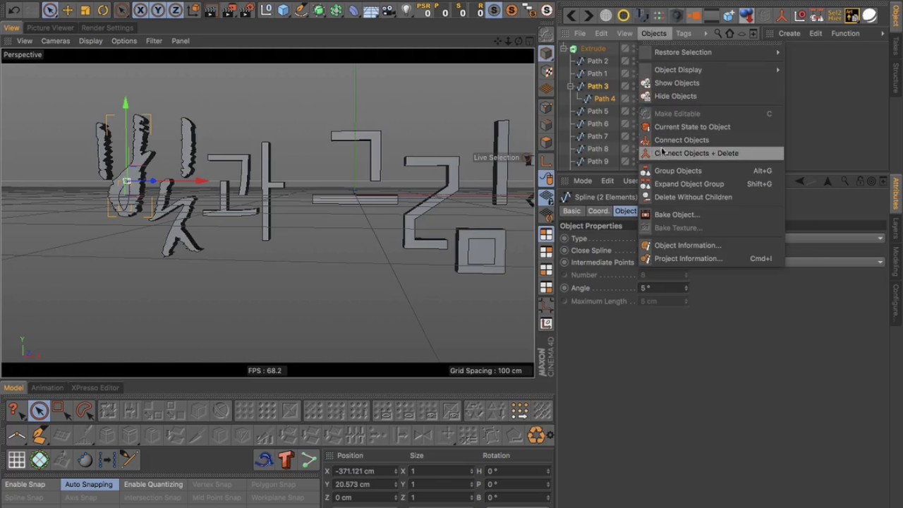Click the red T text icon
The width and height of the screenshot is (903, 508).
pyautogui.click(x=286, y=460)
